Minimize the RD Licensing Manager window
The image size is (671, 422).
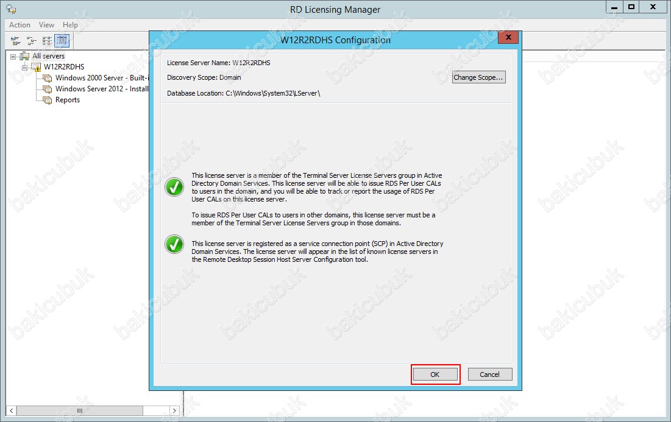(614, 7)
